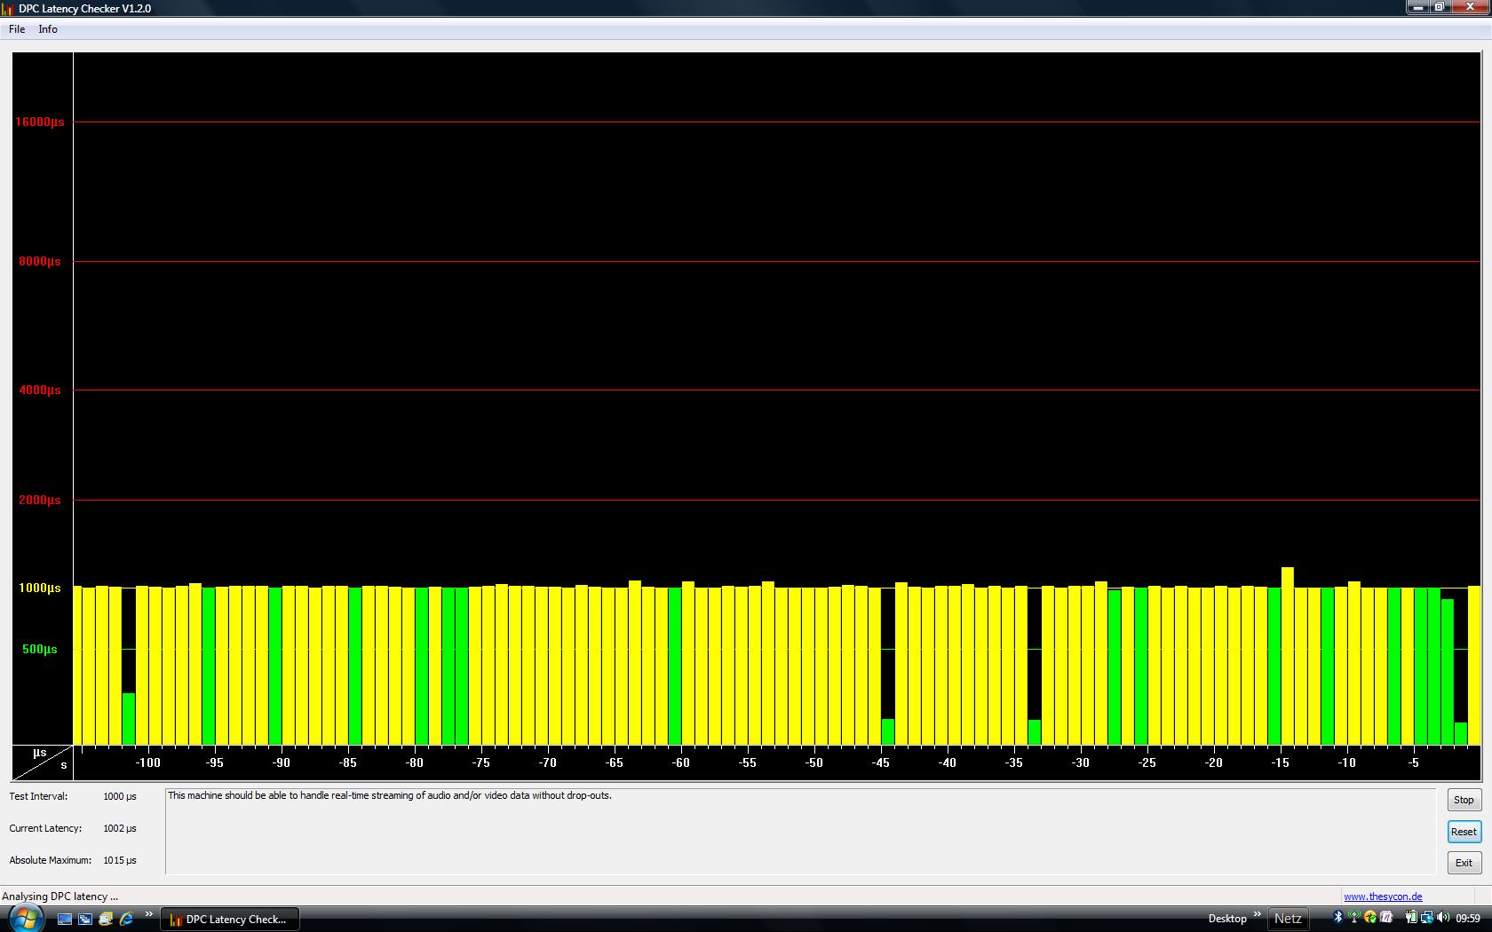
Task: Click the 500µs green axis label
Action: [x=40, y=649]
